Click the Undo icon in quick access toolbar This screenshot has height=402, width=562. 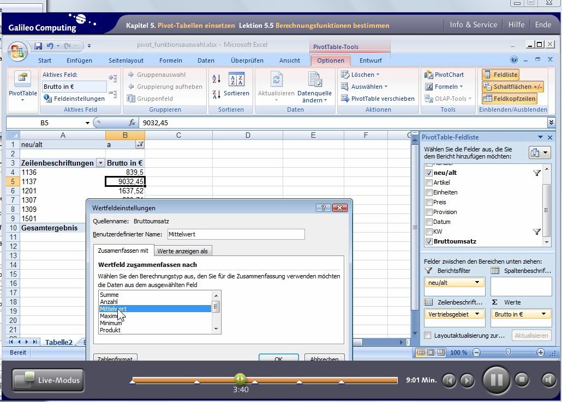point(50,46)
